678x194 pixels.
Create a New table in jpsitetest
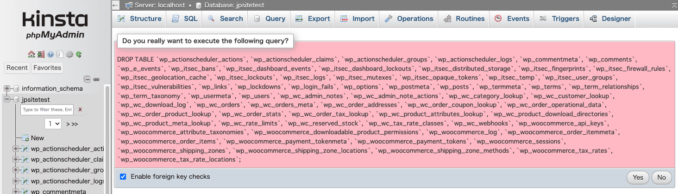[x=37, y=138]
